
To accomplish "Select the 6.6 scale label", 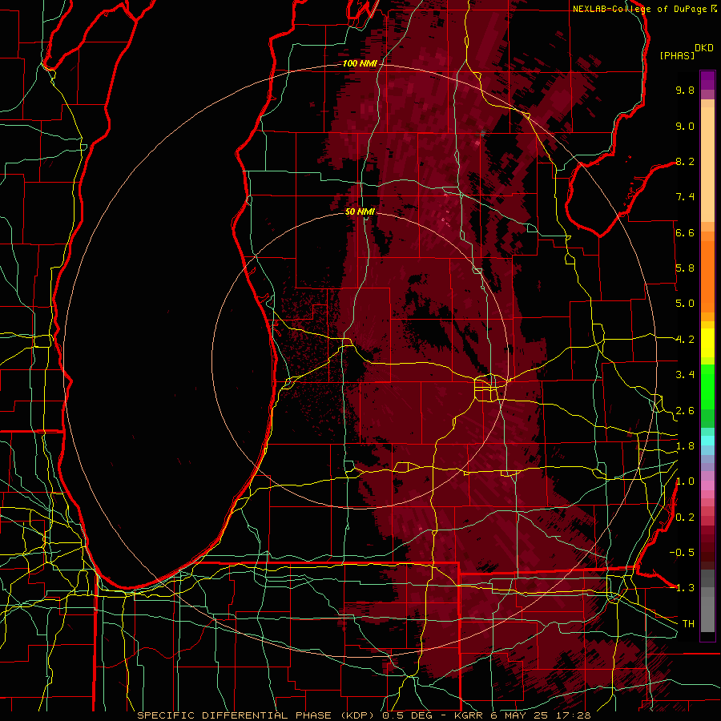I will pos(685,232).
